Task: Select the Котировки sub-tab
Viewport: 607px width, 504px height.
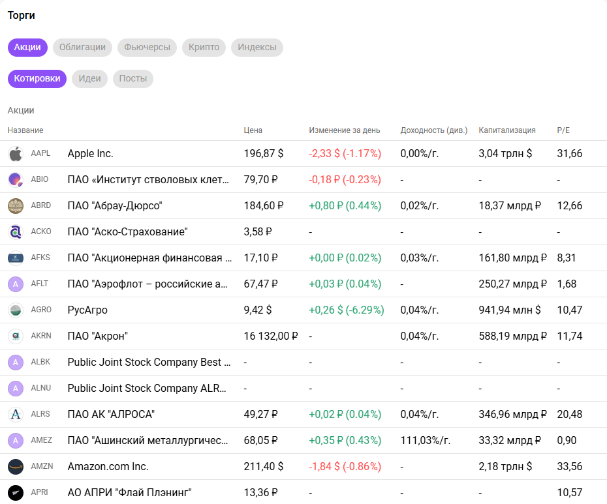Action: point(37,79)
